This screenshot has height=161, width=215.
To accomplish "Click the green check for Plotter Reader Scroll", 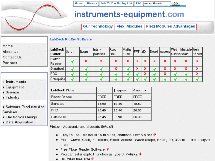I will (x=72, y=61).
